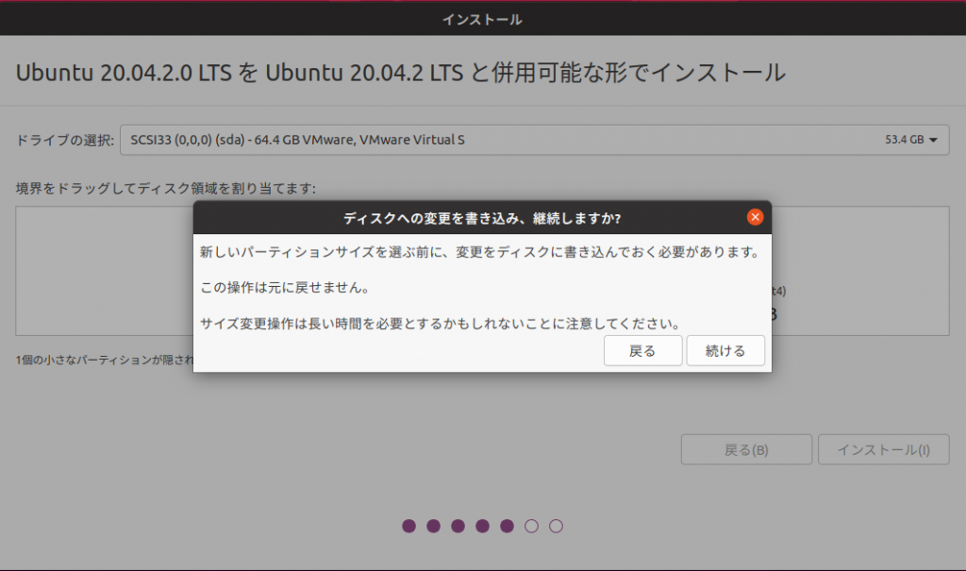This screenshot has width=966, height=571.
Task: Click the third filled progress dot
Action: pos(458,526)
